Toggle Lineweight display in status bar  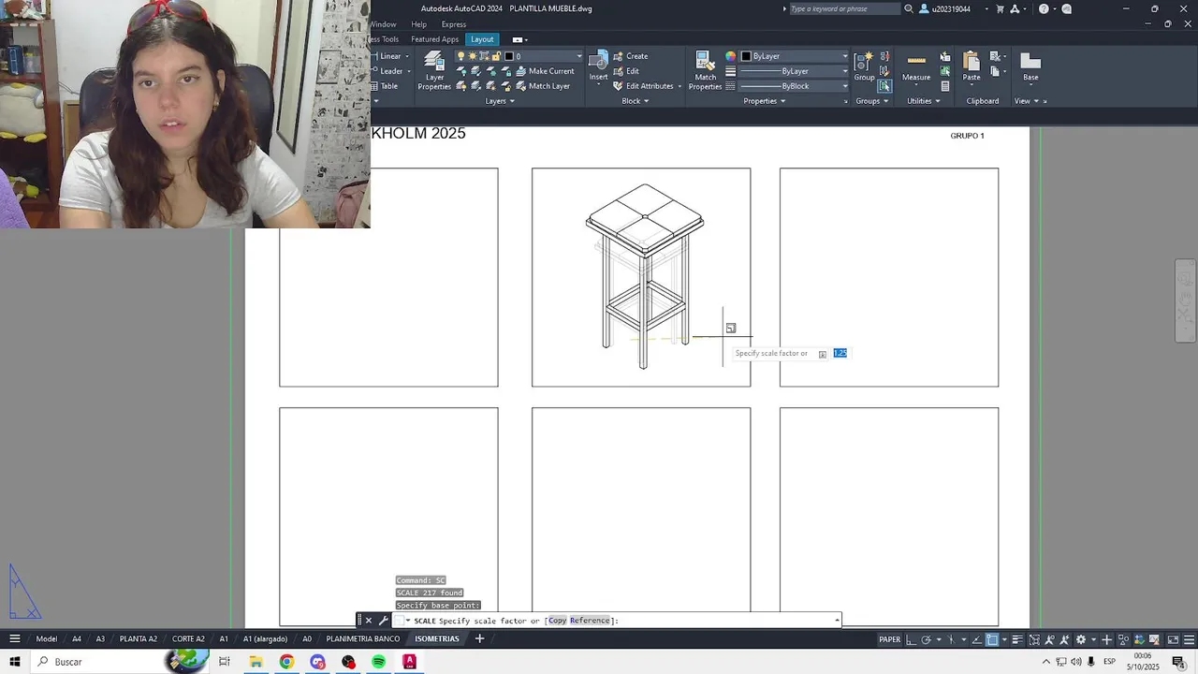point(1018,639)
